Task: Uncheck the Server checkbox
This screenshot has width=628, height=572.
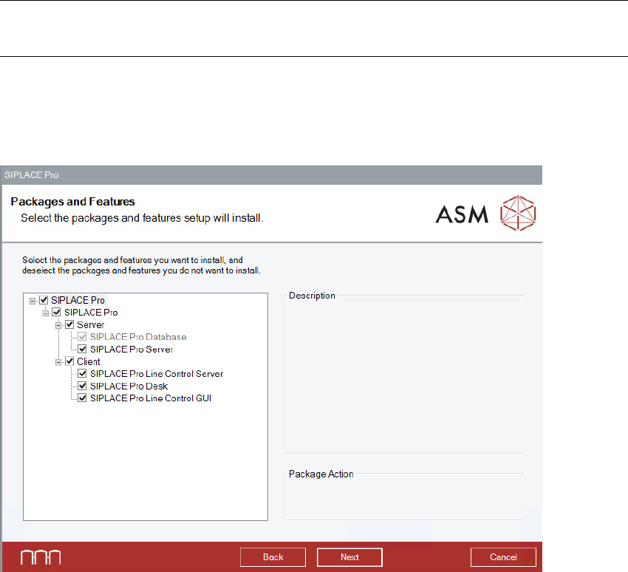Action: [x=69, y=324]
